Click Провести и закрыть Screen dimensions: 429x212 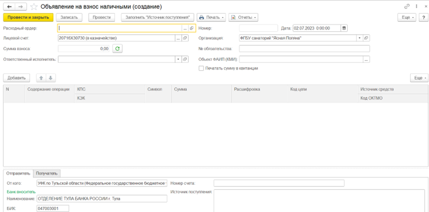[28, 17]
